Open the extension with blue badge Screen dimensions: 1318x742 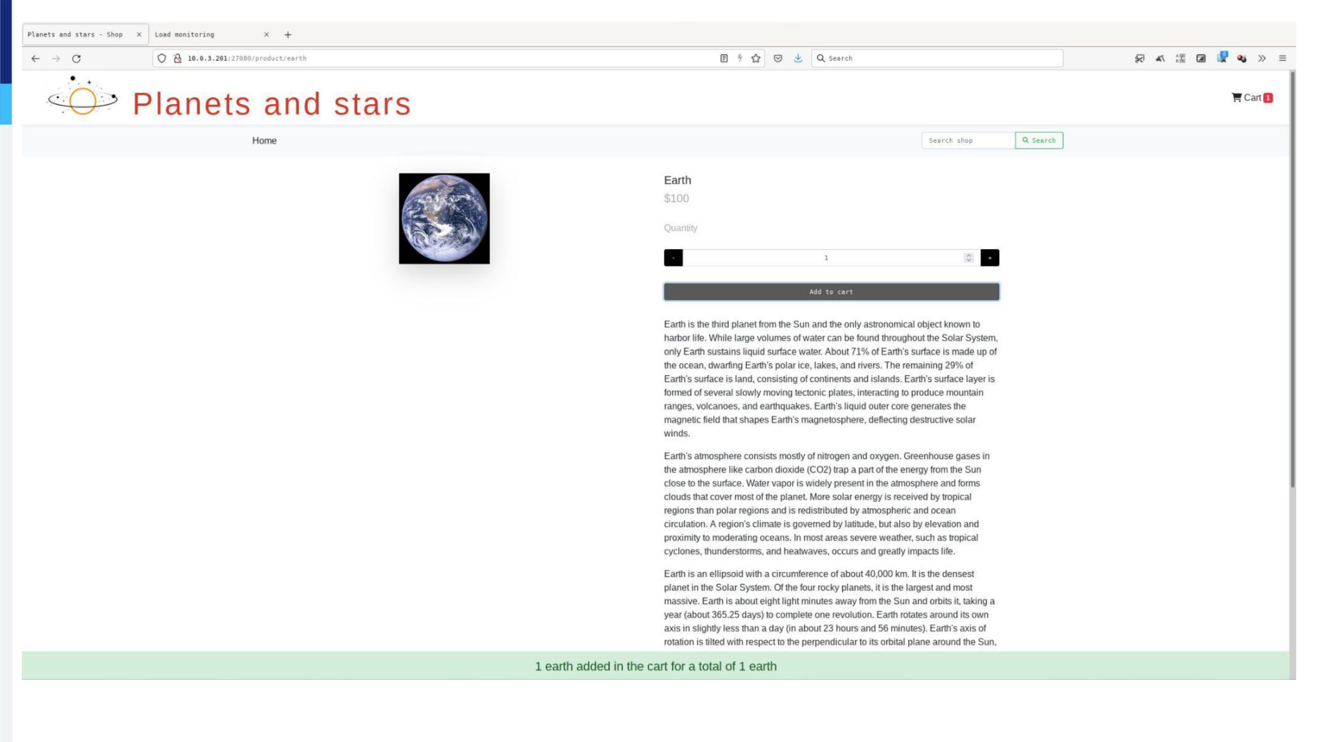click(1221, 57)
